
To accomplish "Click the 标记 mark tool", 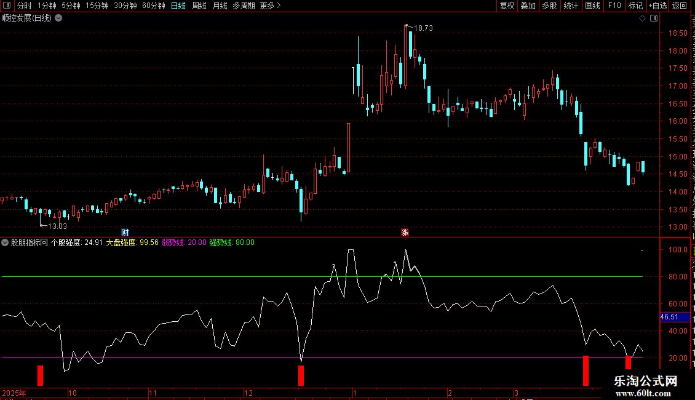I will click(x=635, y=6).
